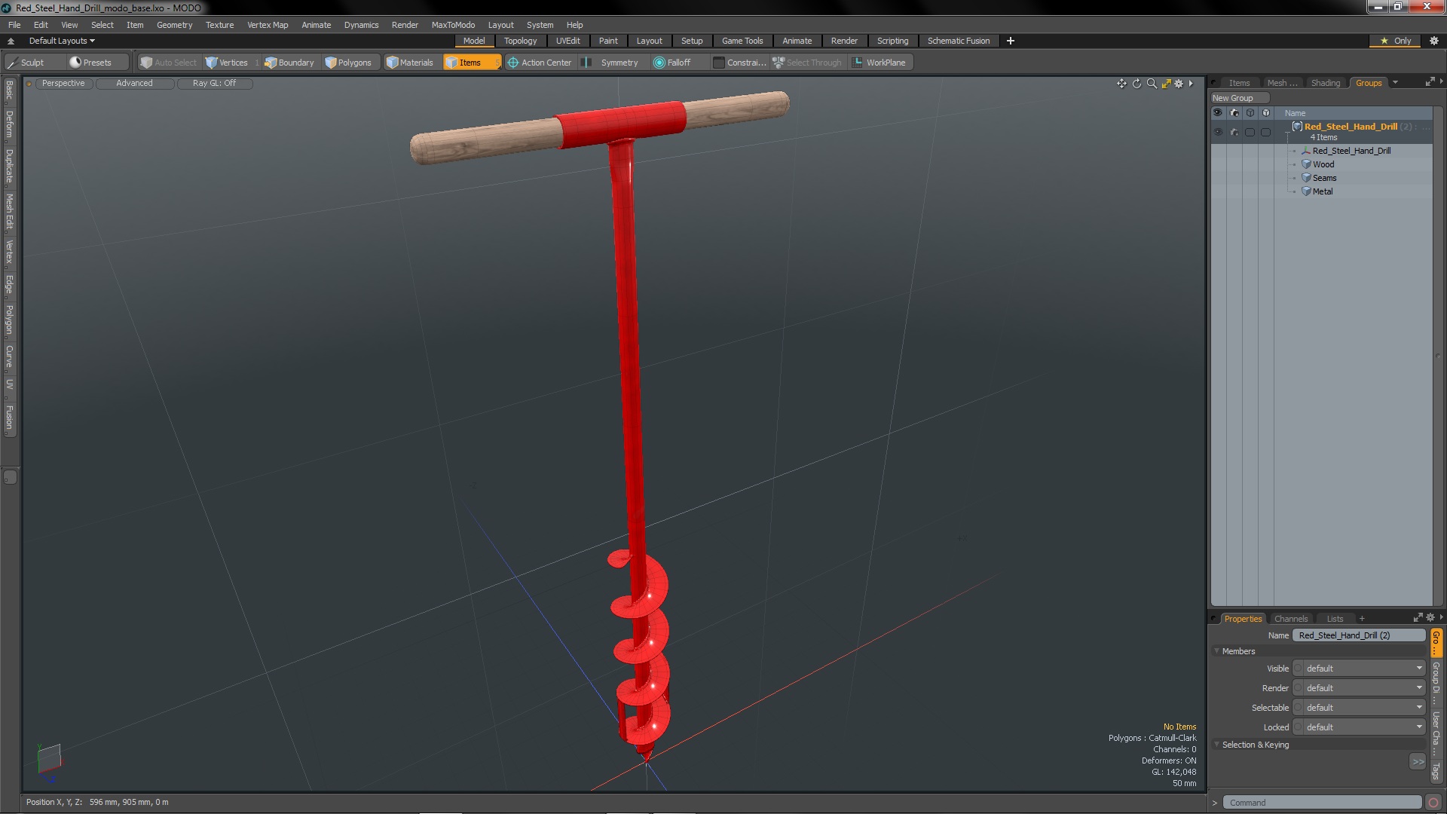This screenshot has height=814, width=1447.
Task: Open the Geometry menu
Action: tap(174, 25)
